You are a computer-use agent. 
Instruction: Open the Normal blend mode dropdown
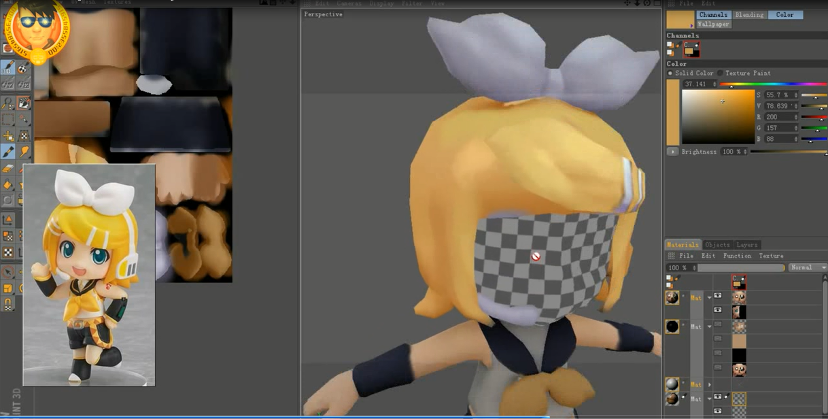[808, 267]
